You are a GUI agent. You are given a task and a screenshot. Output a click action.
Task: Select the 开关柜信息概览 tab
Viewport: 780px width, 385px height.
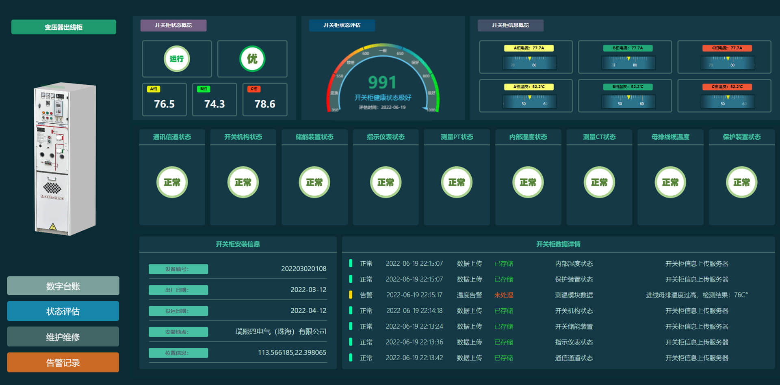[x=510, y=25]
